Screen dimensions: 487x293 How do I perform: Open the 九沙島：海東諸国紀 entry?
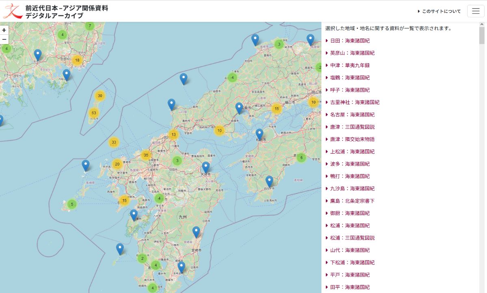[352, 189]
